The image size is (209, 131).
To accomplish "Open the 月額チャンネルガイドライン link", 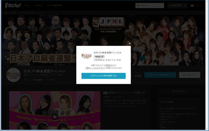I will (x=95, y=68).
